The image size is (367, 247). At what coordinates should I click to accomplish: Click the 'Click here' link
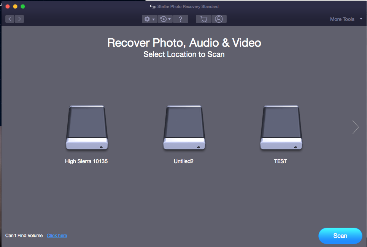pyautogui.click(x=57, y=236)
